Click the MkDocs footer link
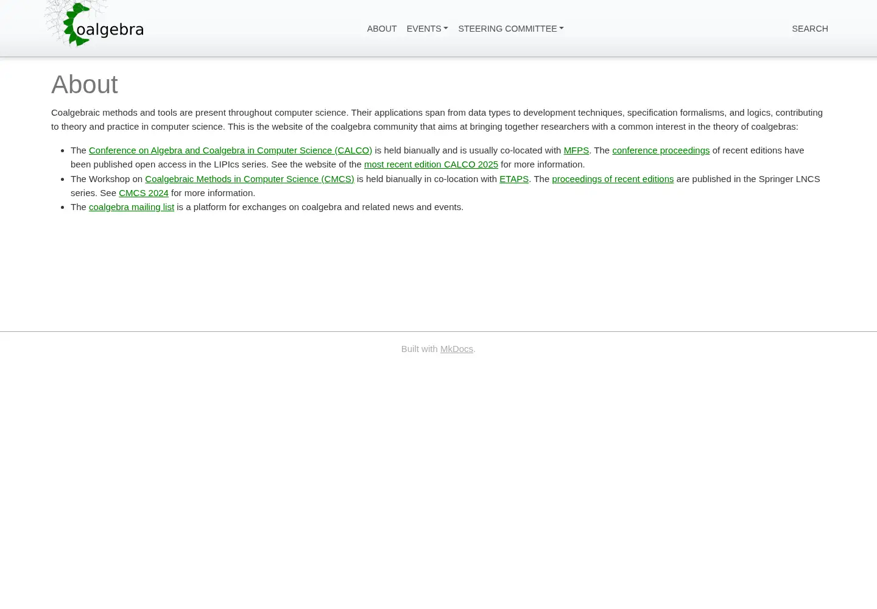The image size is (877, 609). click(x=457, y=349)
